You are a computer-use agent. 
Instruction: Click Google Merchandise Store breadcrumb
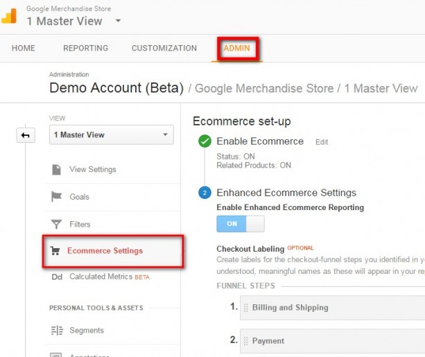(264, 88)
